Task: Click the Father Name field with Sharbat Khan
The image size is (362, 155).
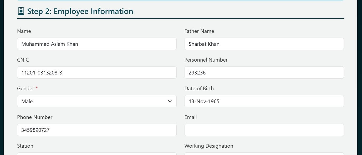Action: [264, 44]
